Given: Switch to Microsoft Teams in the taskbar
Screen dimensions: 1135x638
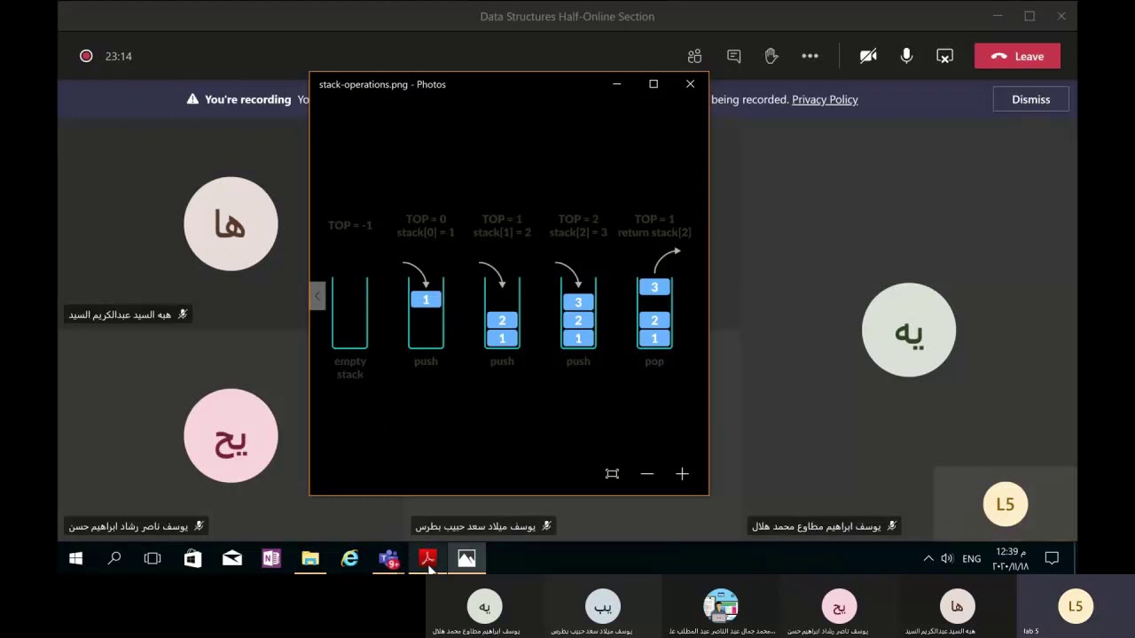Looking at the screenshot, I should click(388, 558).
